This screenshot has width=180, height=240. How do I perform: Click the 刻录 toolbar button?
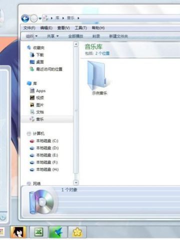(96, 36)
